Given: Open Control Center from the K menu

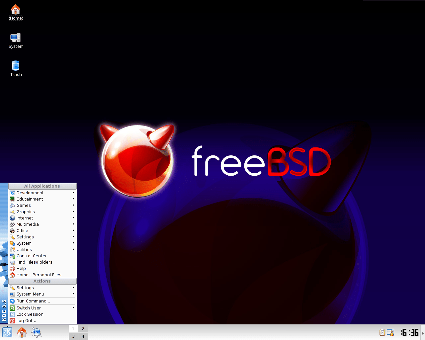Looking at the screenshot, I should [32, 256].
